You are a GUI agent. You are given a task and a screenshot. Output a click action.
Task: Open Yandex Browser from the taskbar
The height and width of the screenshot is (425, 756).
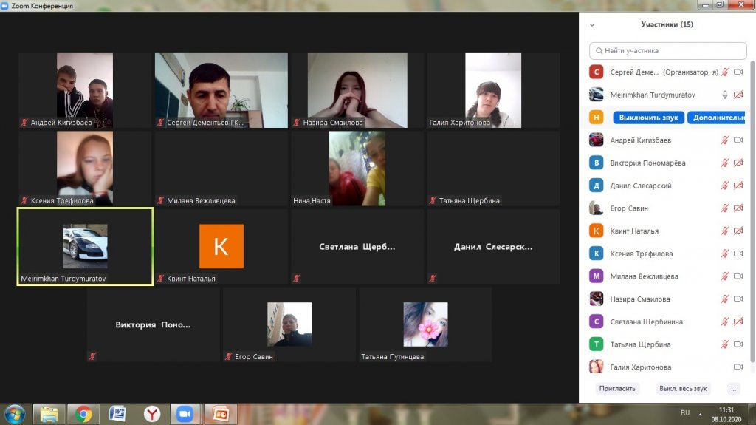151,414
